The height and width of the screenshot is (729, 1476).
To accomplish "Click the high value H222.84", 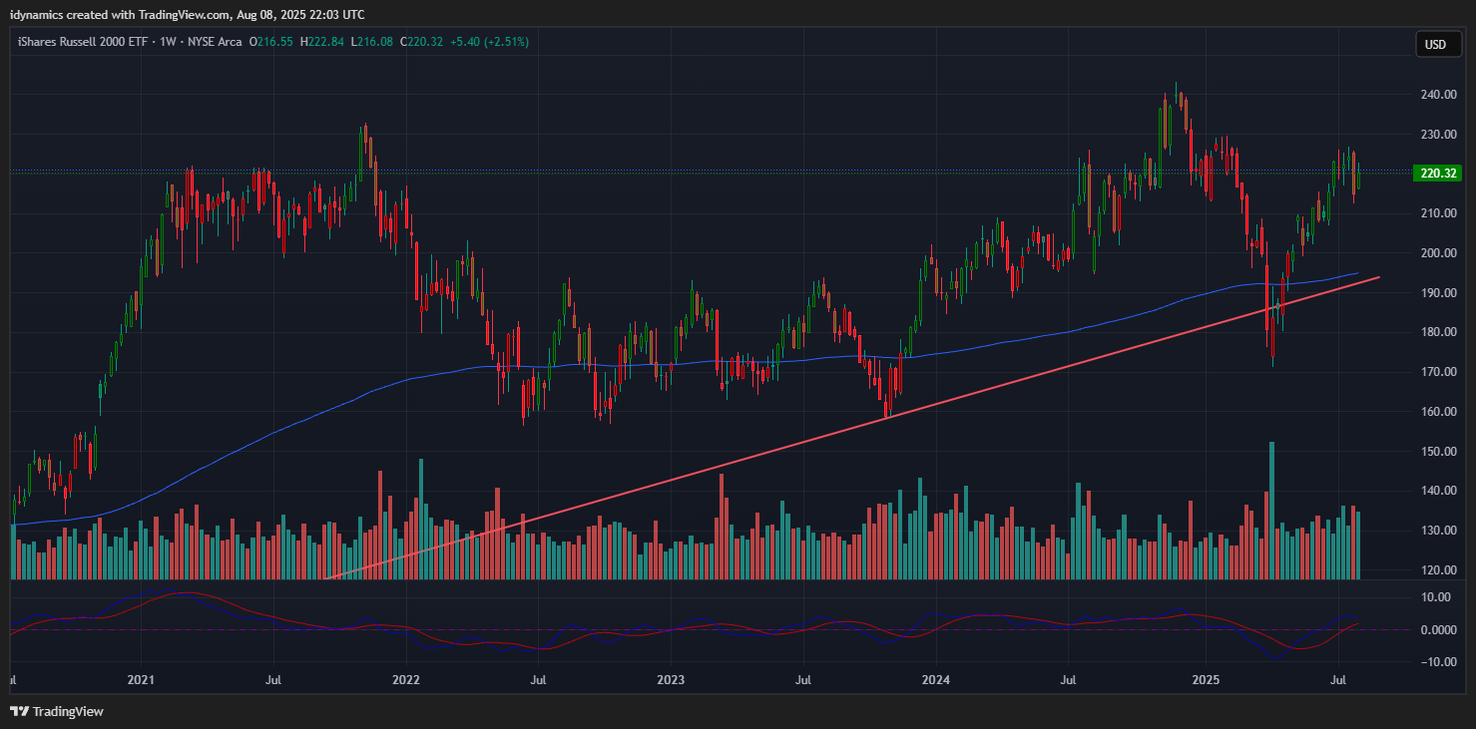I will (x=322, y=42).
